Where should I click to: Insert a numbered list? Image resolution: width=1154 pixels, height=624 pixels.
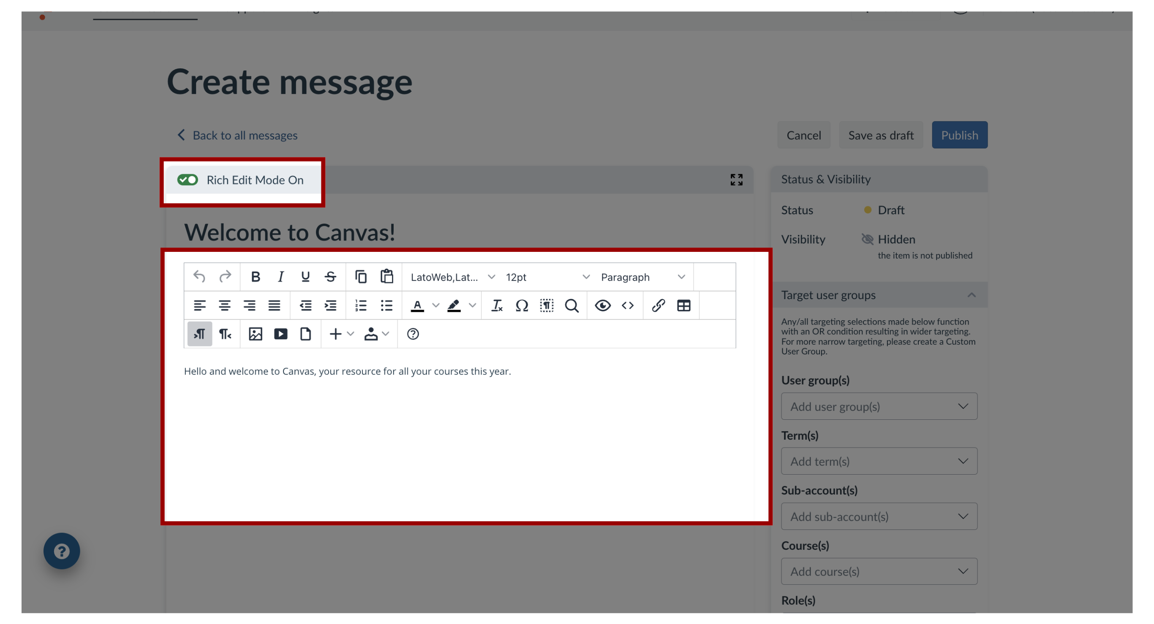click(x=361, y=305)
